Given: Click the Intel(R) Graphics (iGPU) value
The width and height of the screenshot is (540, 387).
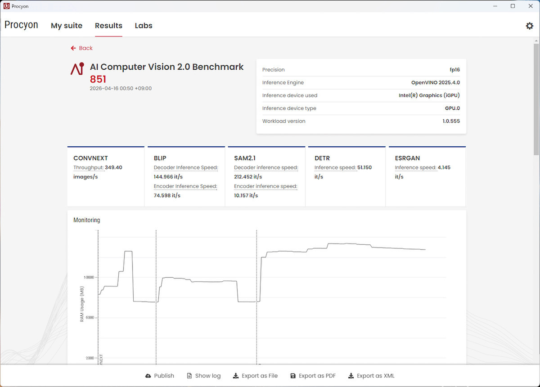Looking at the screenshot, I should click(x=429, y=95).
